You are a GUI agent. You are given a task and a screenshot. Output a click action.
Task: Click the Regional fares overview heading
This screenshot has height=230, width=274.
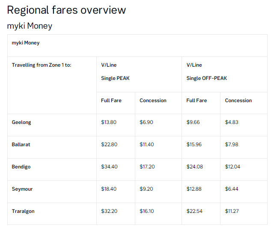coord(66,10)
